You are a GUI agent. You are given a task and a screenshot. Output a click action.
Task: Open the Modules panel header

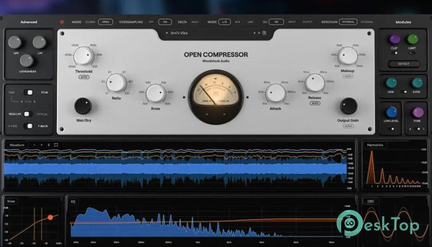point(404,22)
